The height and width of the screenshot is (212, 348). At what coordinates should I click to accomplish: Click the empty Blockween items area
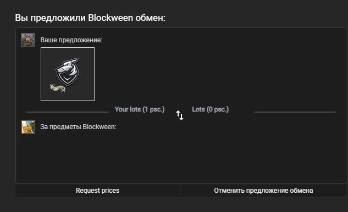click(181, 158)
